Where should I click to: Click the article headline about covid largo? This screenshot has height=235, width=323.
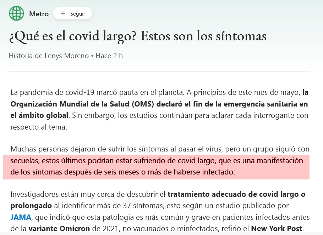tap(137, 36)
